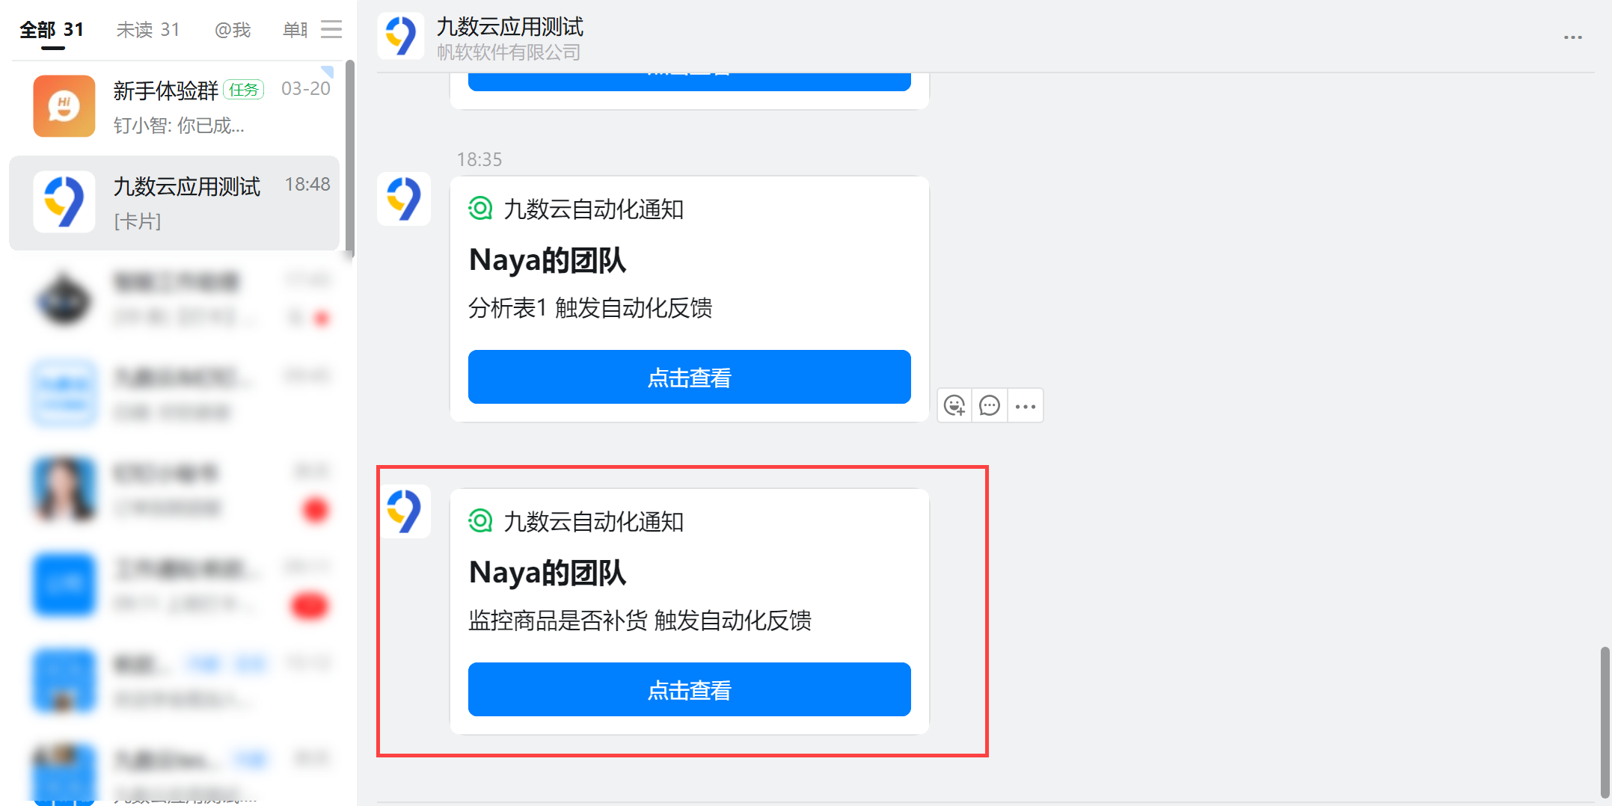Viewport: 1612px width, 806px height.
Task: Click the emoji reaction icon beside message
Action: pyautogui.click(x=954, y=406)
